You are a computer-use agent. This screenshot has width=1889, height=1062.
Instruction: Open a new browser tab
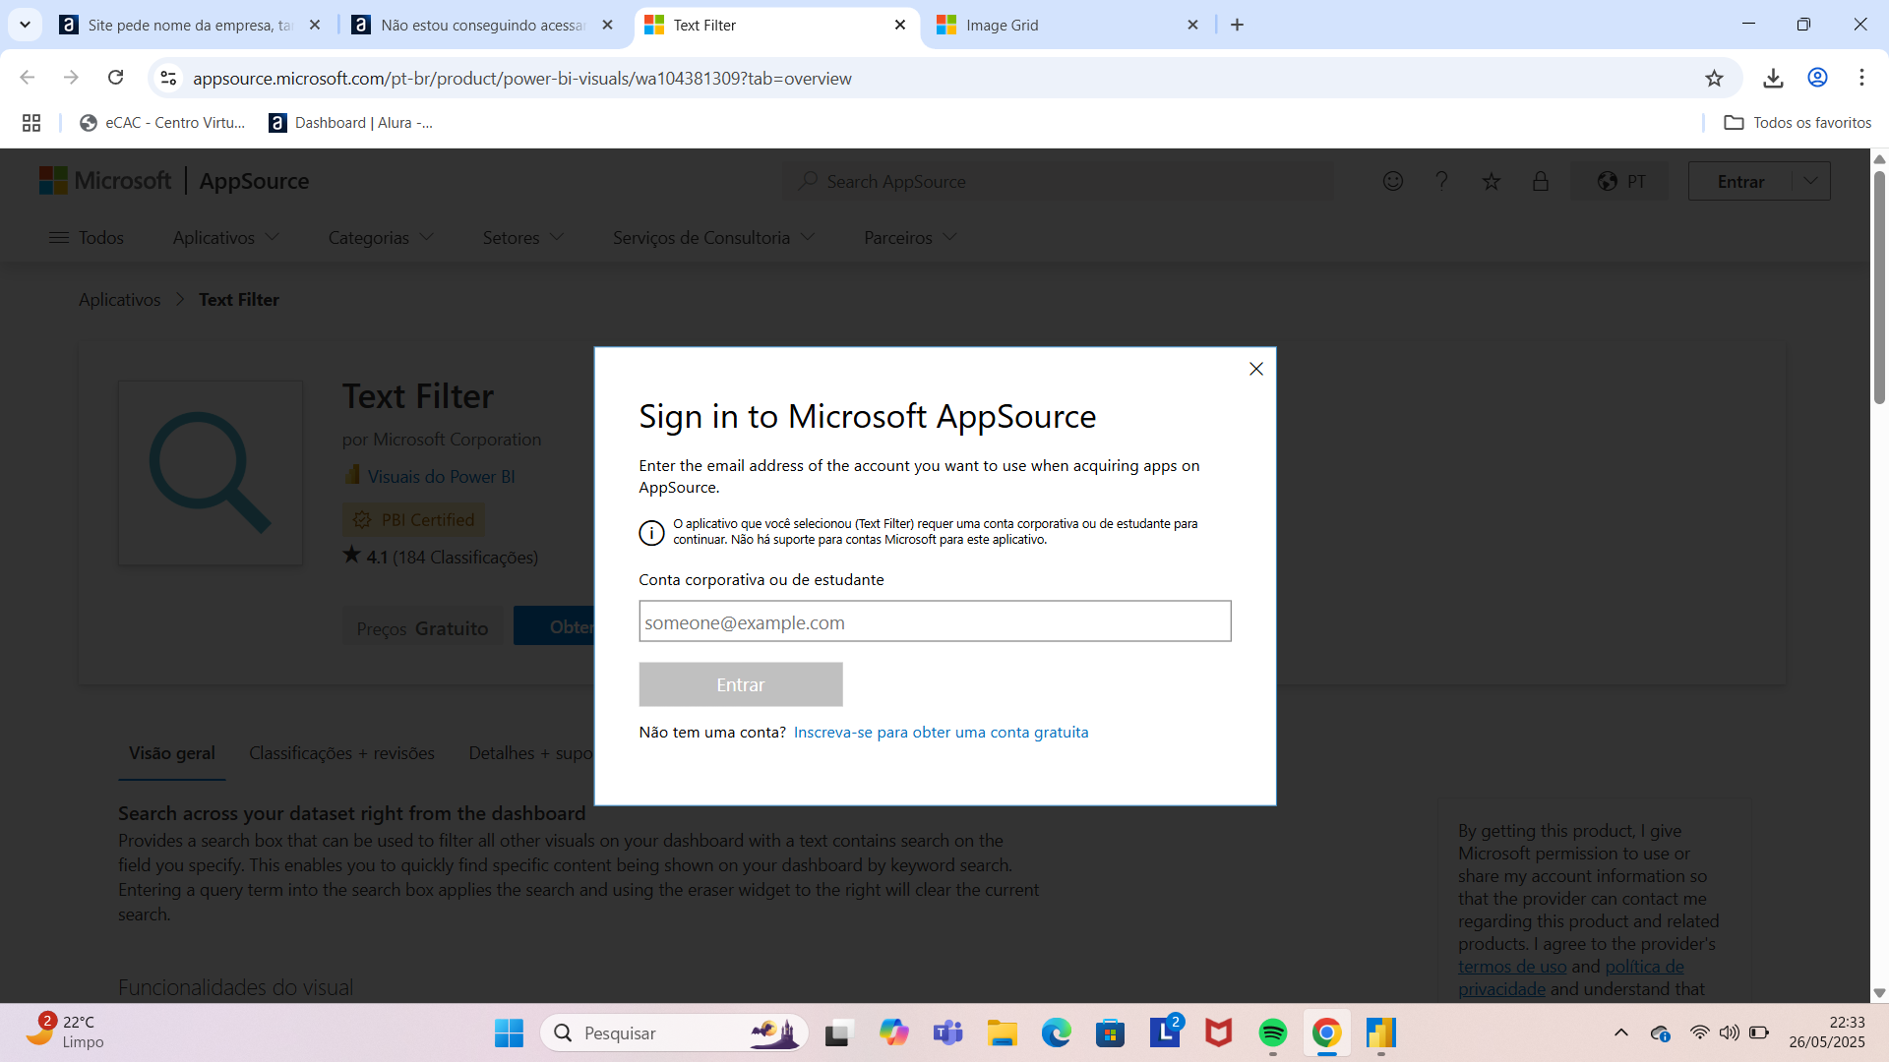1237,25
